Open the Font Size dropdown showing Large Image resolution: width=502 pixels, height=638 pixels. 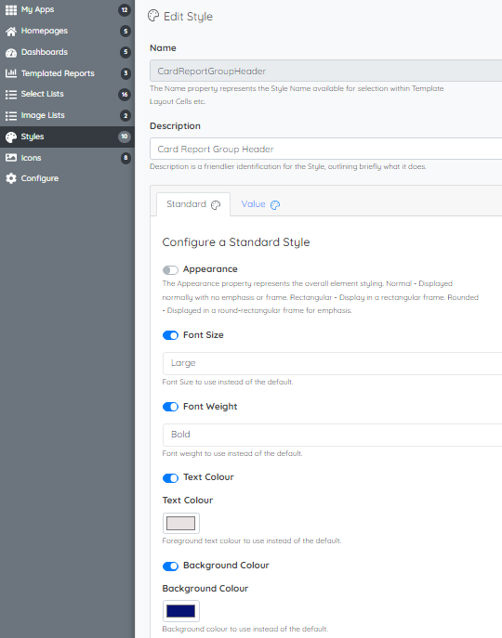click(332, 363)
